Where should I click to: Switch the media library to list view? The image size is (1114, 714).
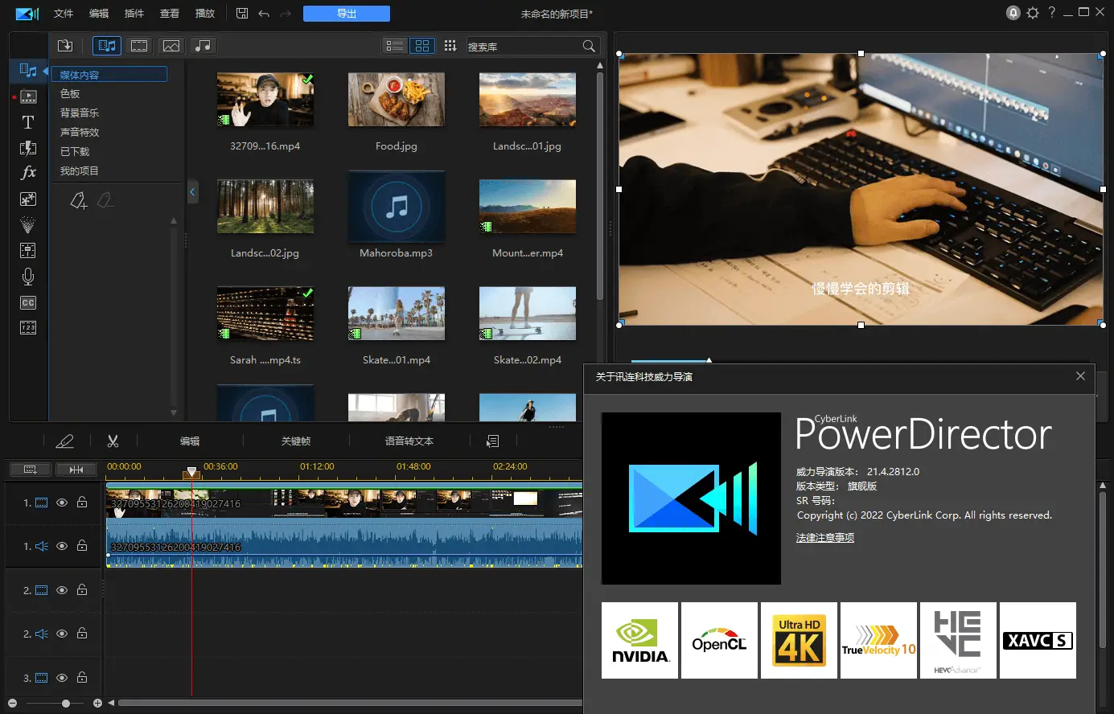click(394, 46)
